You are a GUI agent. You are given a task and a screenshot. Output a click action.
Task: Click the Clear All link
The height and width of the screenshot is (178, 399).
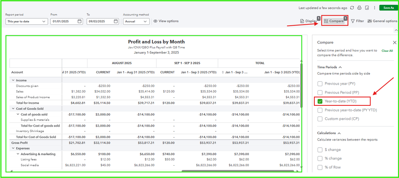coord(387,51)
